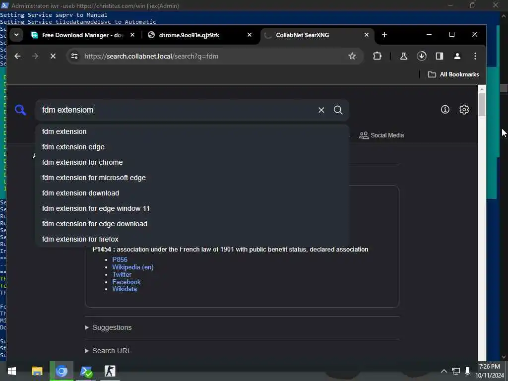Open Chrome Labs flask icon

404,56
